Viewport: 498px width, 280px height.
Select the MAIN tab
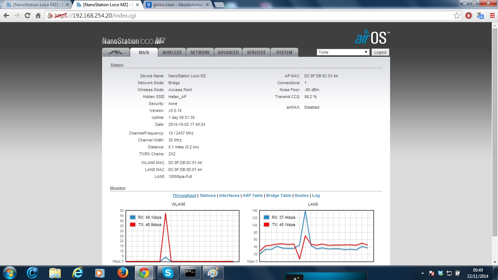(x=144, y=52)
